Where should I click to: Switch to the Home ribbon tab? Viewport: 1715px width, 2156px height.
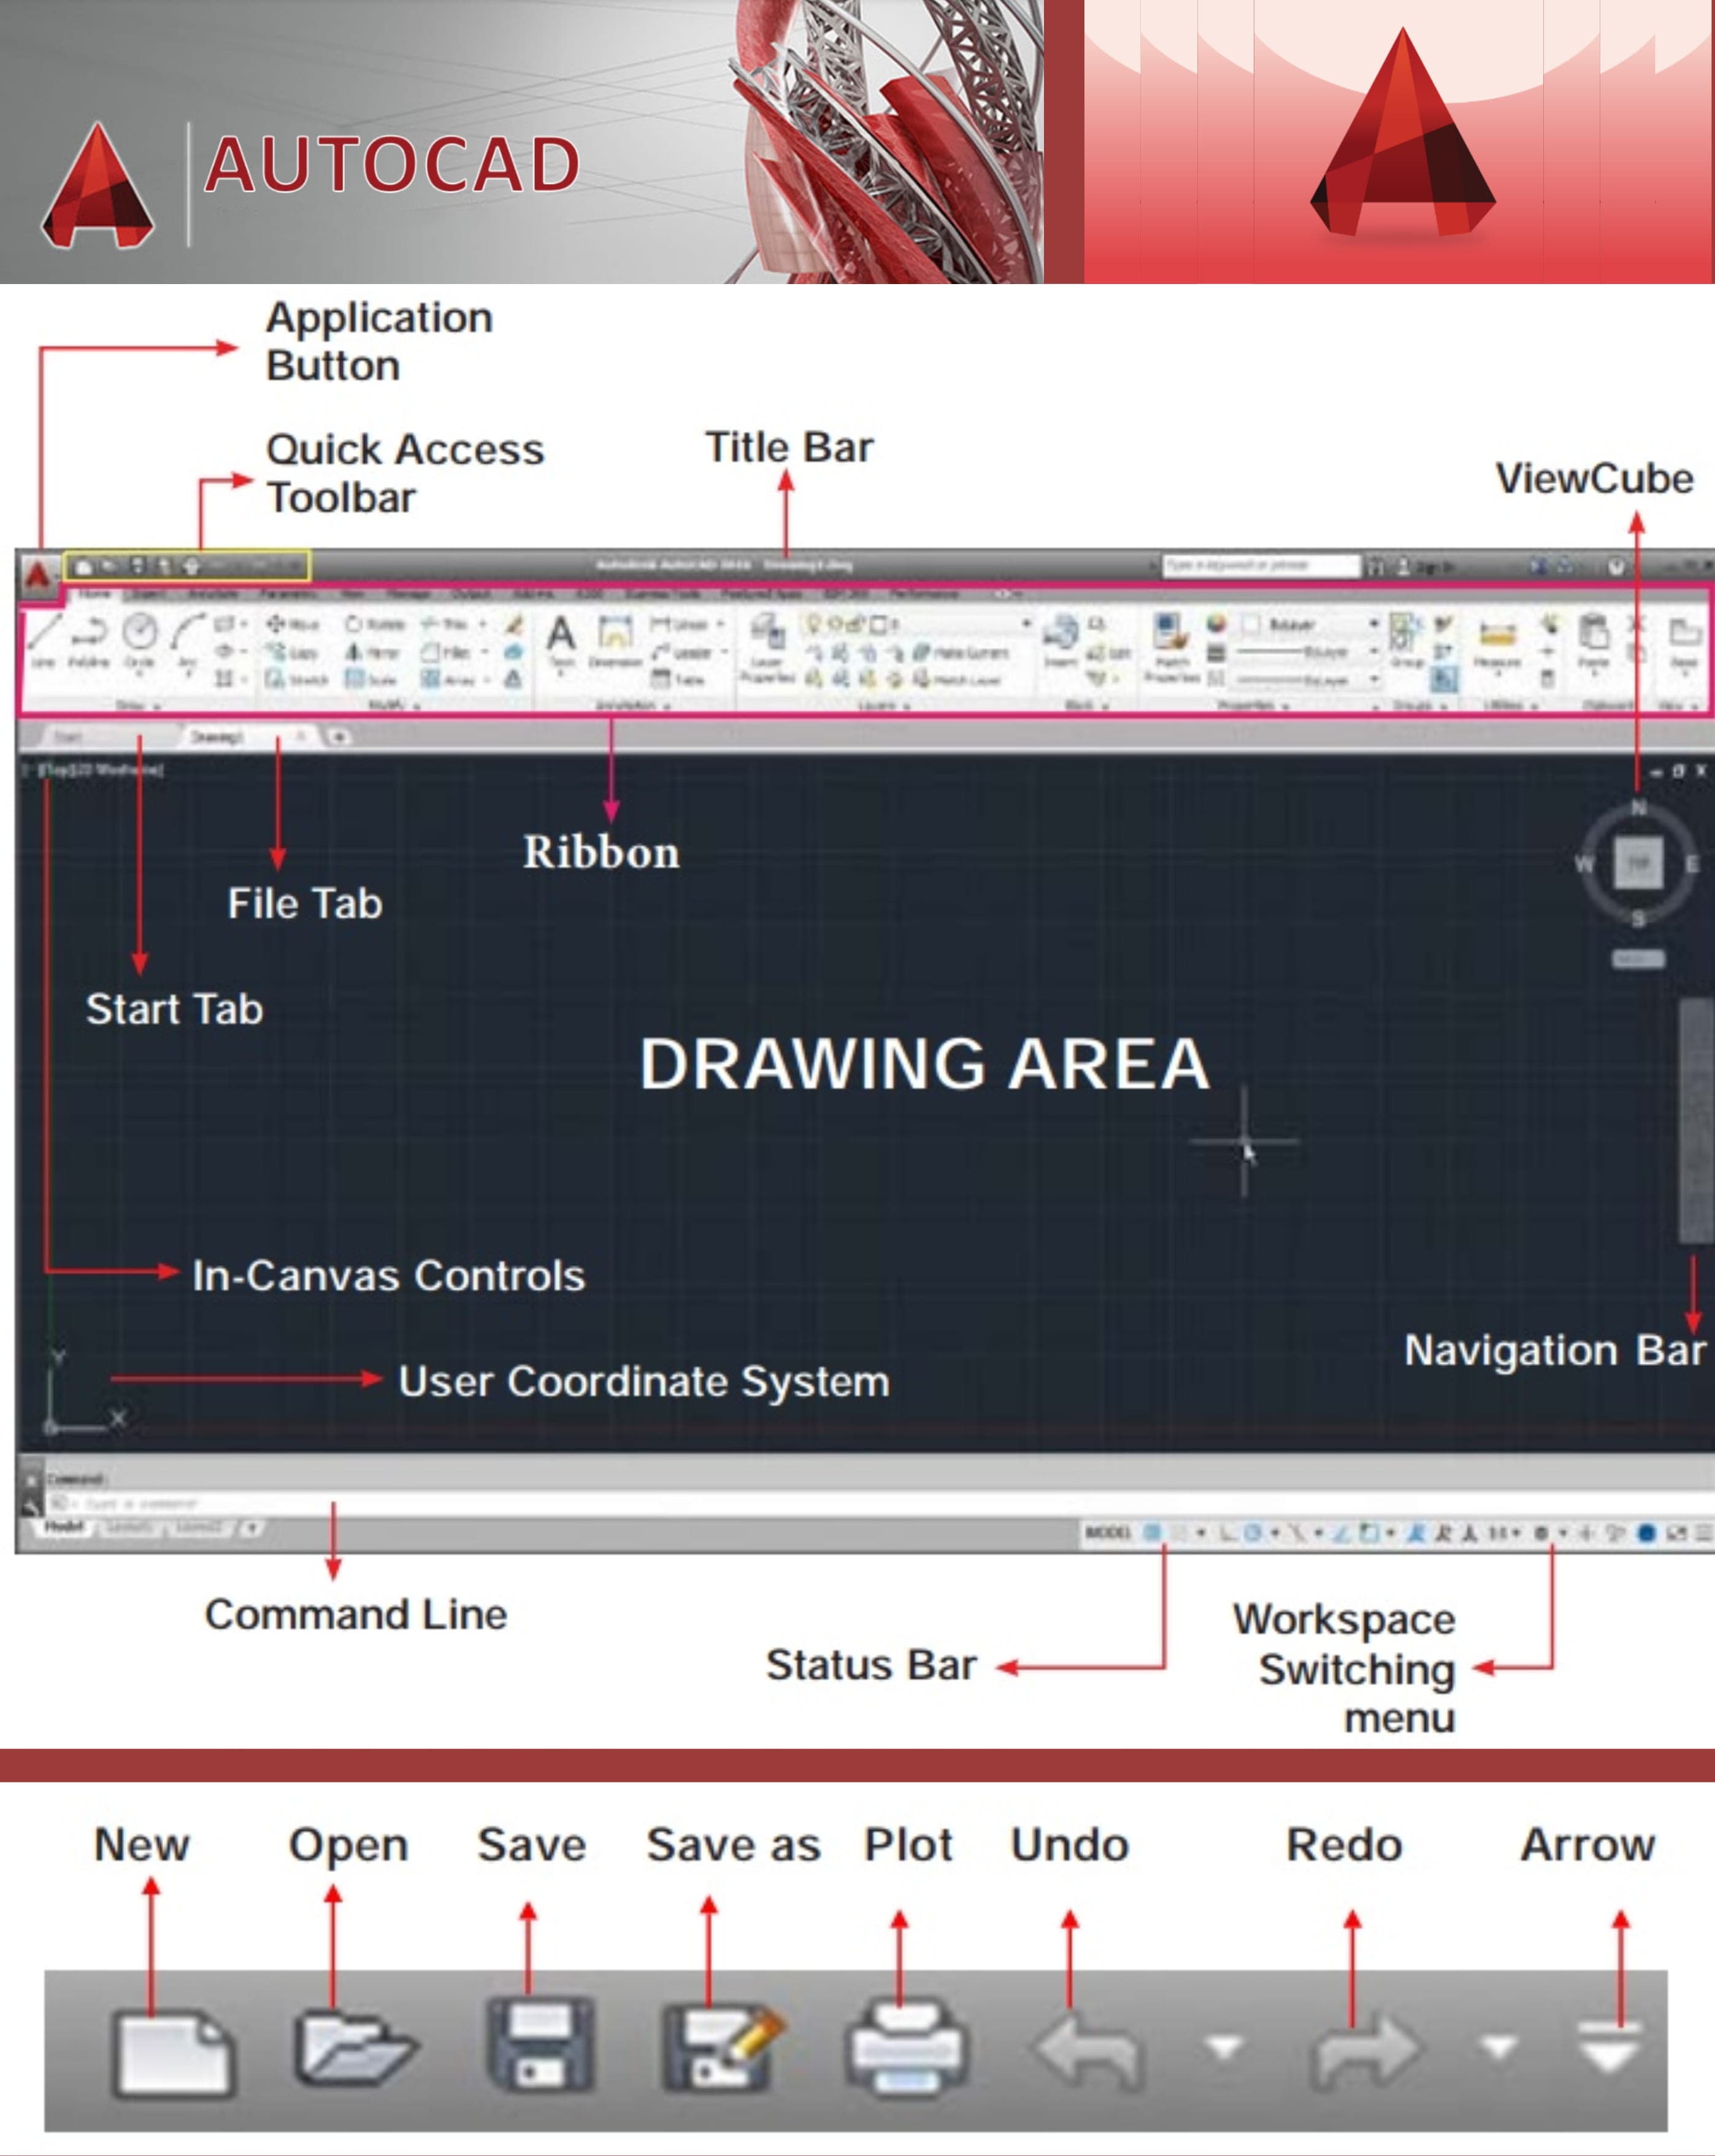click(94, 594)
